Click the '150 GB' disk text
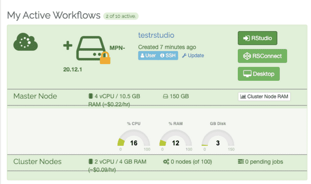Viewport: 311px width, 184px height. 179,96
